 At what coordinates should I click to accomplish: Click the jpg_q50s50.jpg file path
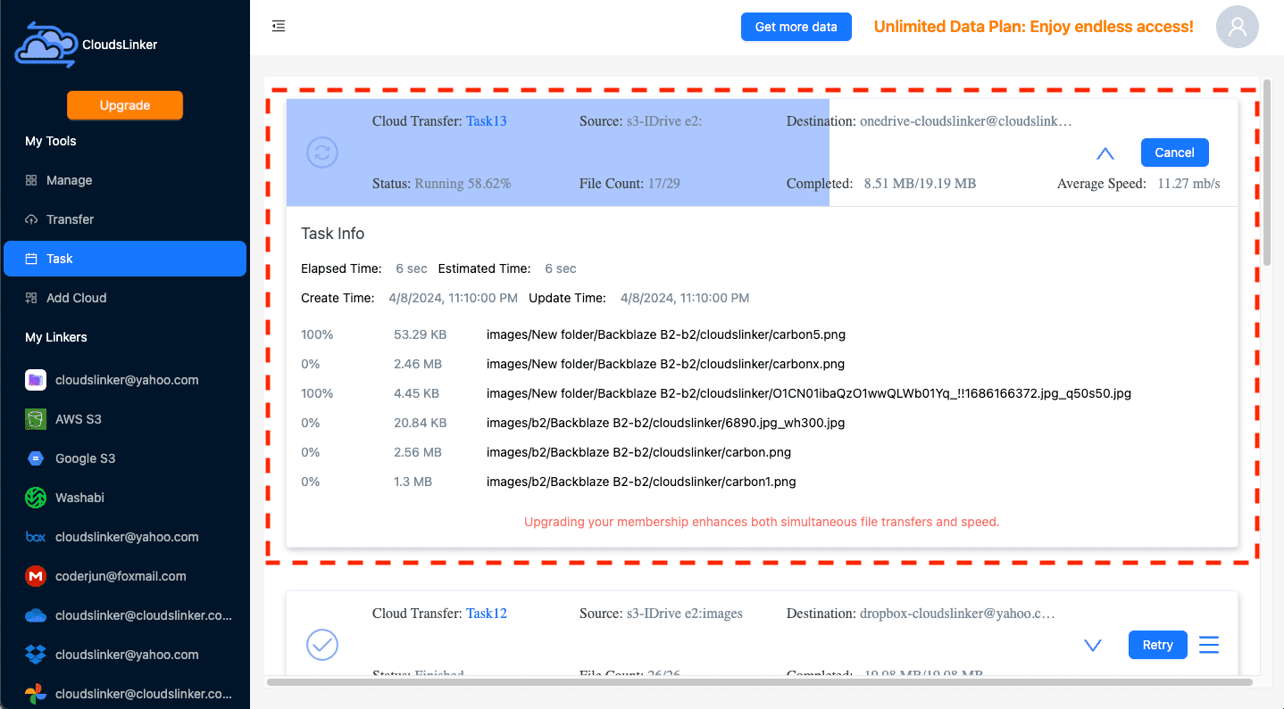809,393
